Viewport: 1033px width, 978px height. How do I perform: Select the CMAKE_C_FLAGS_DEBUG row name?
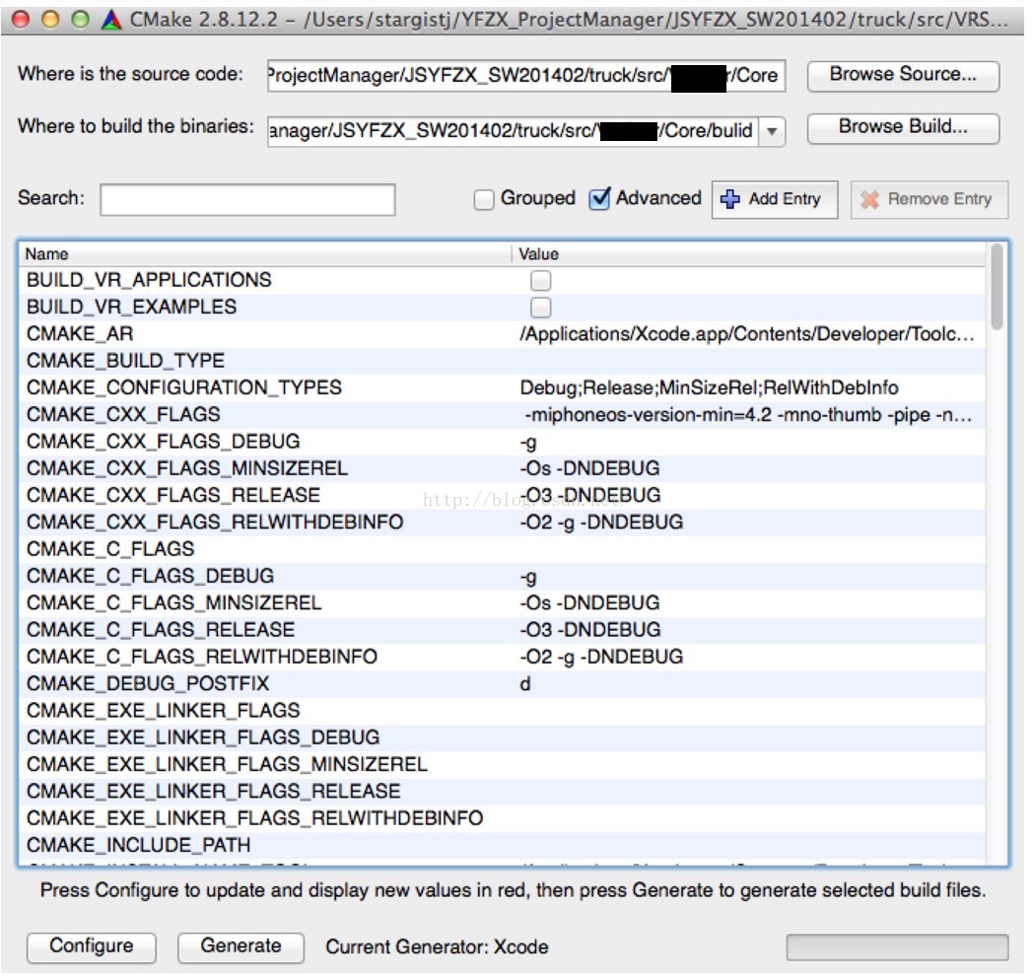(150, 576)
